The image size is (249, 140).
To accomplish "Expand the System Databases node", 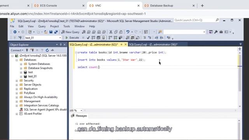I will point(21,64).
